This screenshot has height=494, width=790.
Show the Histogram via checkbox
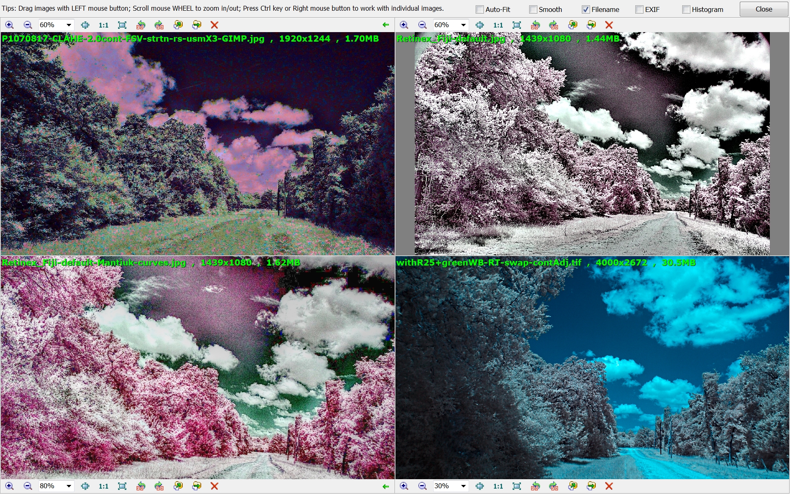click(x=686, y=9)
